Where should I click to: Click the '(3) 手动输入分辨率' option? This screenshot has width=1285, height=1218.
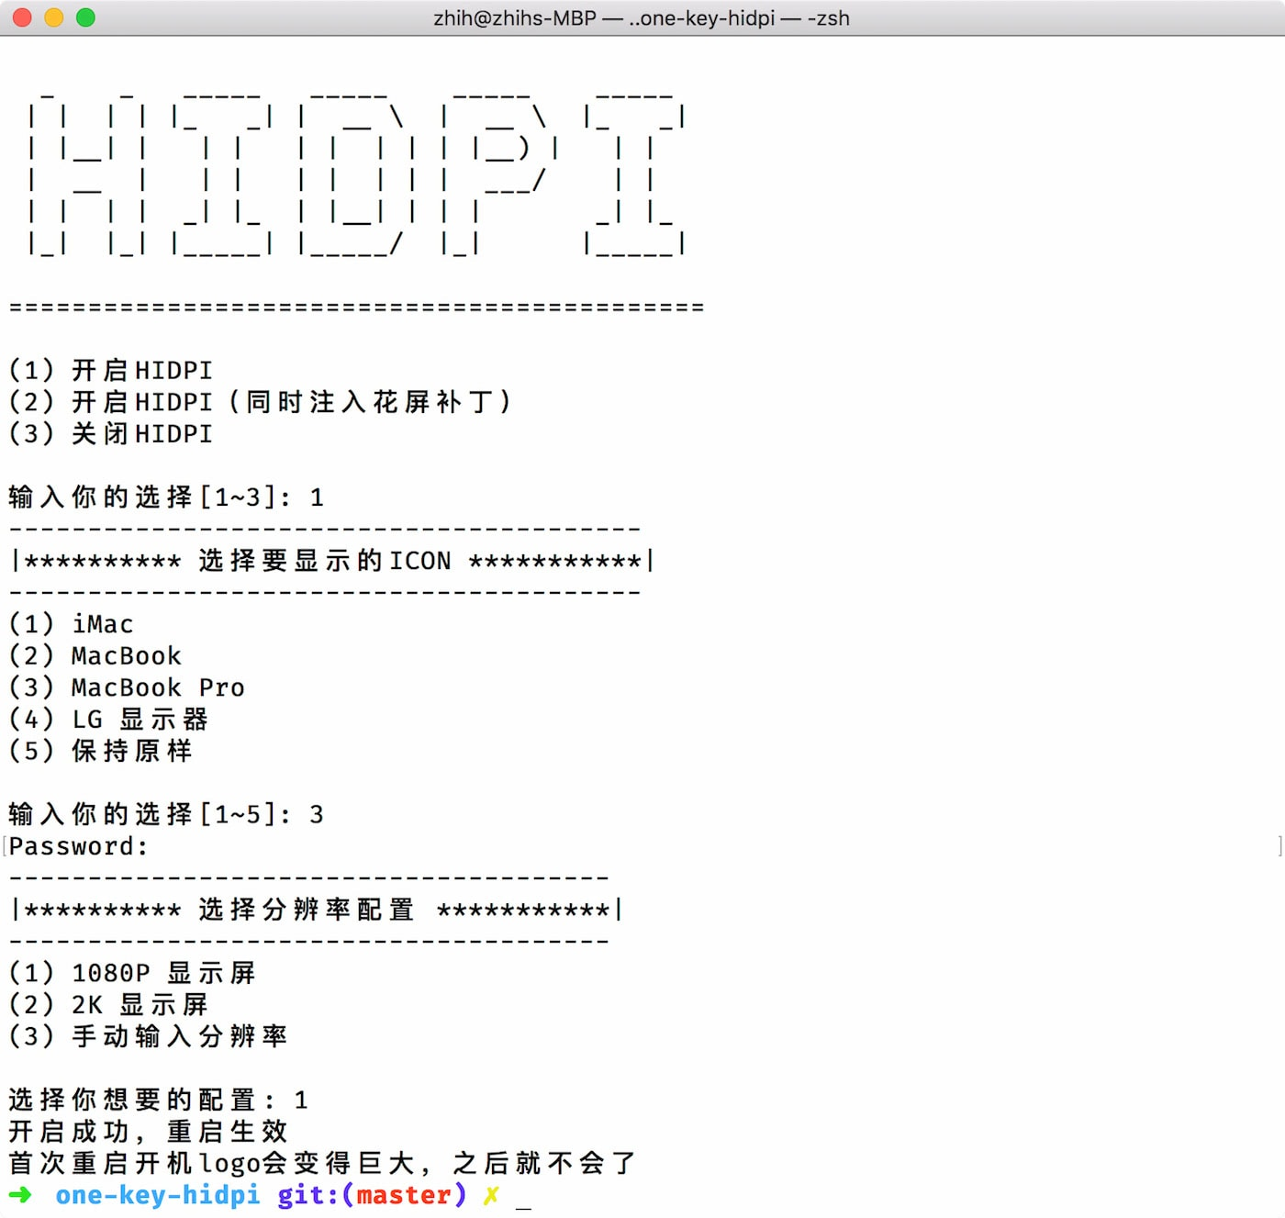pos(149,1035)
